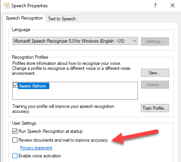Toggle the Aseem Kishore profile checkbox
Screen dimensions: 181x162
[x=15, y=85]
